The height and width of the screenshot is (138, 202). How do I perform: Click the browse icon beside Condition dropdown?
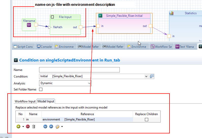click(x=152, y=76)
